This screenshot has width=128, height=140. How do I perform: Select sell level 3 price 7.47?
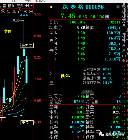pyautogui.click(x=81, y=49)
